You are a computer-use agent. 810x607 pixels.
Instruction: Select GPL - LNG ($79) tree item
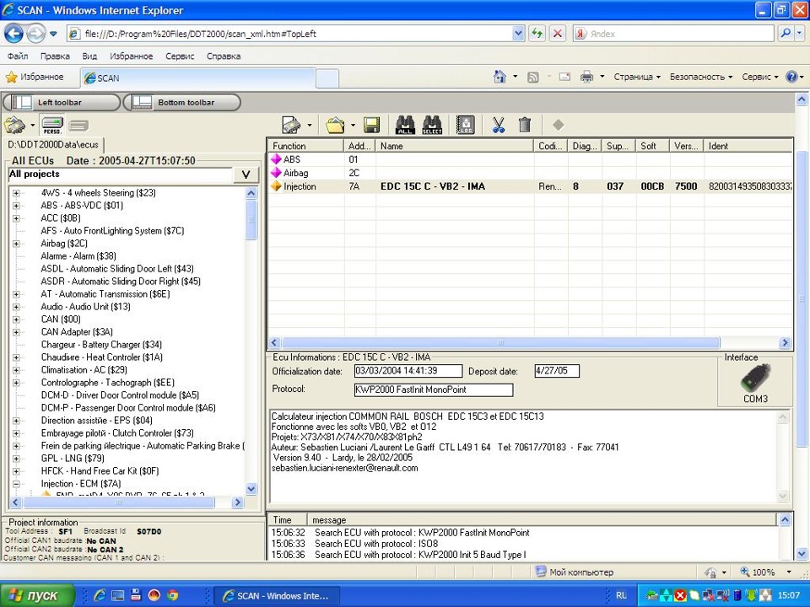tap(73, 459)
